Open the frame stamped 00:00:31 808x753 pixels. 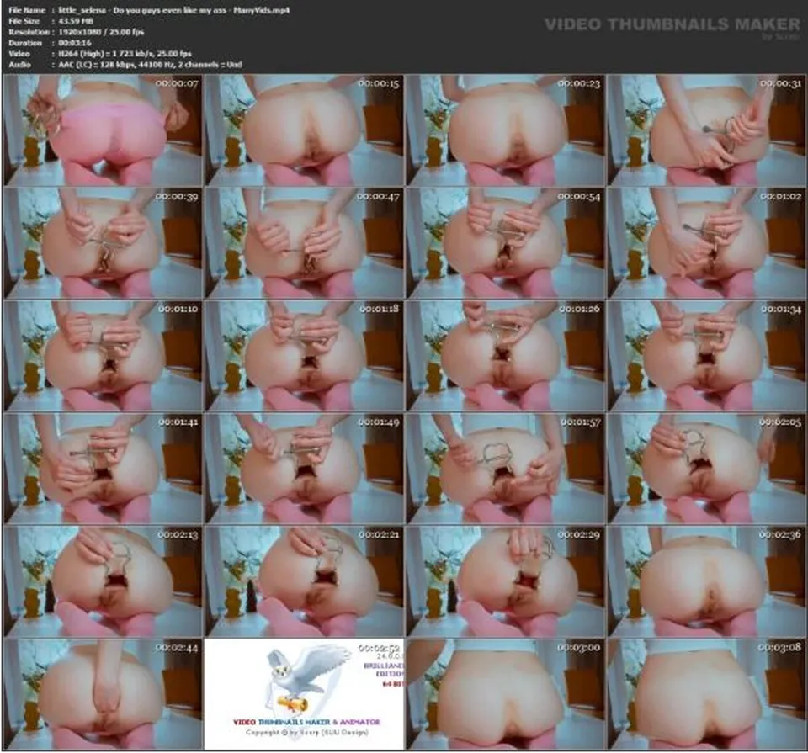[x=706, y=130]
